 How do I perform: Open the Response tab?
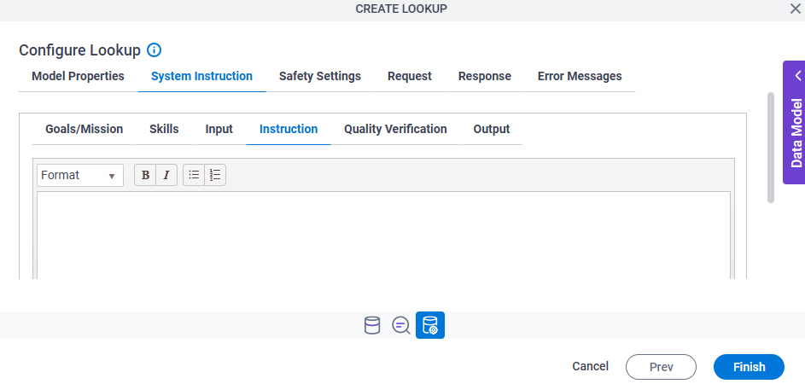tap(485, 77)
